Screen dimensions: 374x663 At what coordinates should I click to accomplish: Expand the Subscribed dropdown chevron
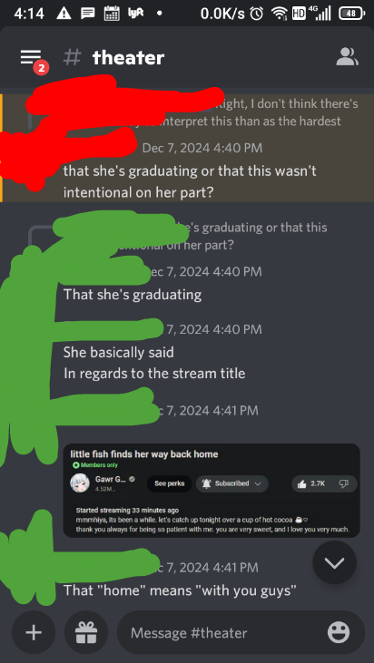click(x=258, y=483)
